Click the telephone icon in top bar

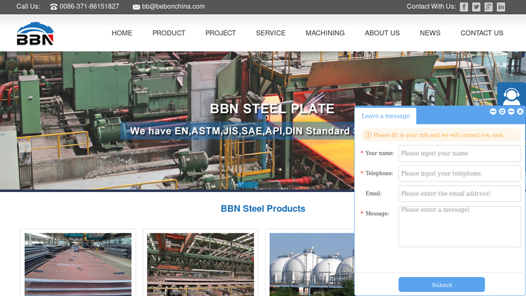(54, 7)
